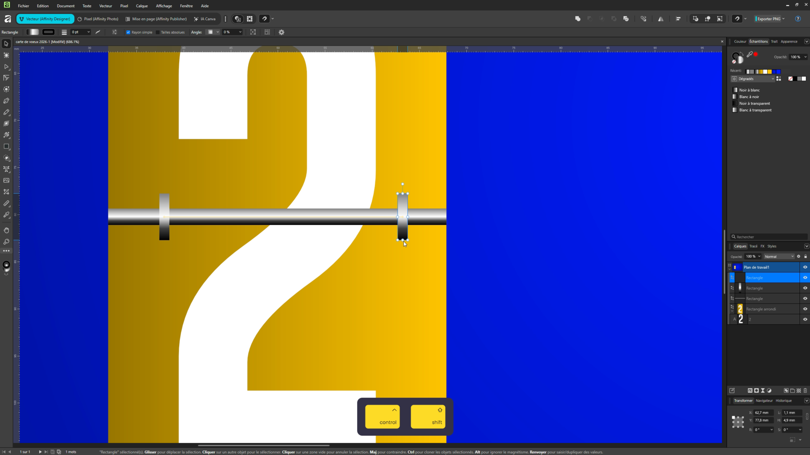Hide the Rectangle arrondi layer
The height and width of the screenshot is (455, 810).
pos(805,309)
